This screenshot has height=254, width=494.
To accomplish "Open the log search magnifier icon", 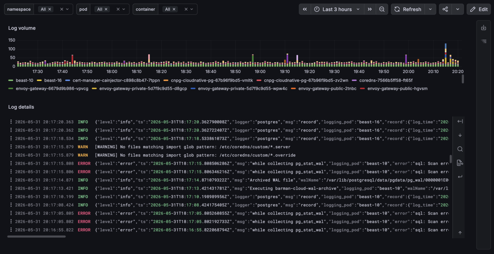I will (x=460, y=149).
